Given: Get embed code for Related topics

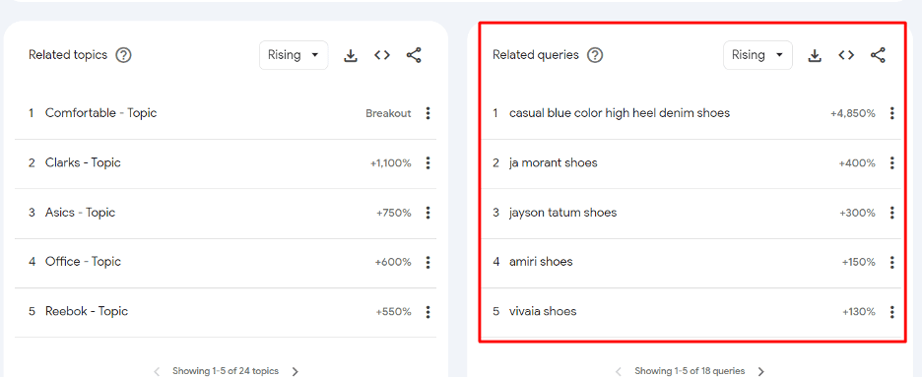Looking at the screenshot, I should tap(382, 55).
